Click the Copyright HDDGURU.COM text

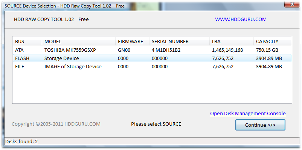56,124
